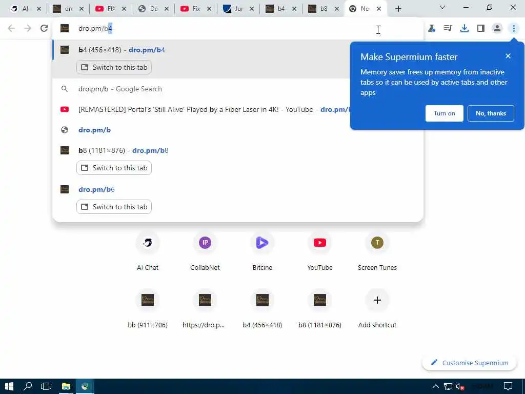525x394 pixels.
Task: Open Task View on the taskbar
Action: (46, 386)
